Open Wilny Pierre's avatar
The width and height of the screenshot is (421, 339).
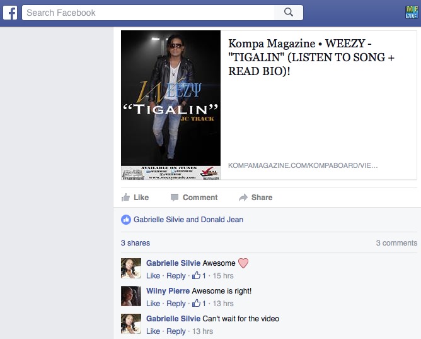click(x=131, y=296)
